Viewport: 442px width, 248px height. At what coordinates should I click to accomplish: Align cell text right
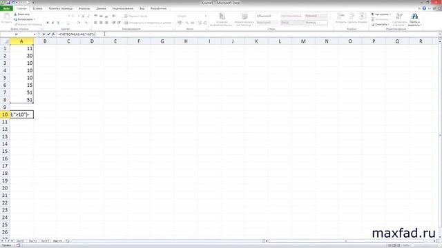point(106,23)
